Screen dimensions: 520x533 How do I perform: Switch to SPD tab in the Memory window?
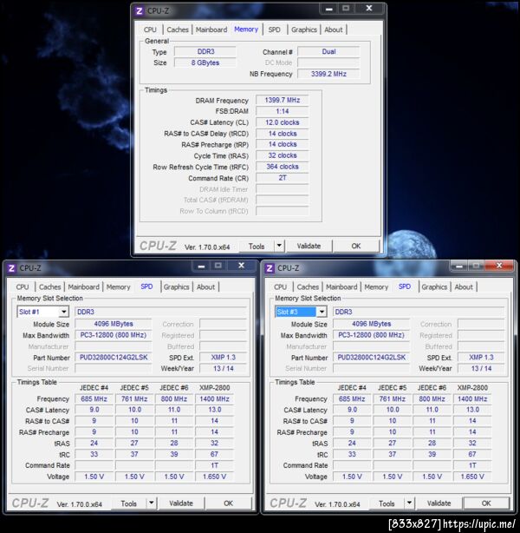pyautogui.click(x=274, y=30)
